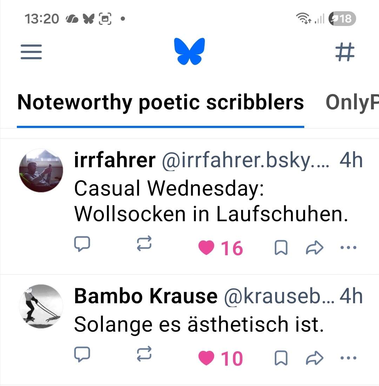Screen dimensions: 379x386
Task: Repost Bambo Krause's post
Action: tap(144, 354)
